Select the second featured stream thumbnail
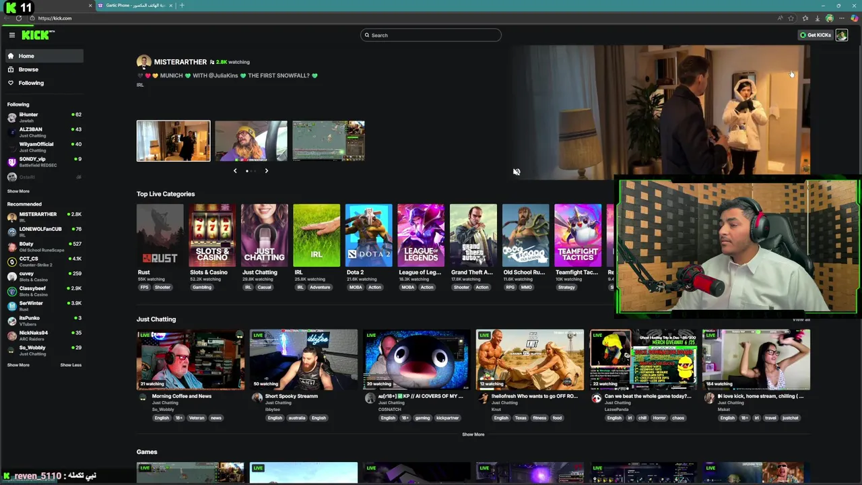The height and width of the screenshot is (485, 862). click(251, 141)
